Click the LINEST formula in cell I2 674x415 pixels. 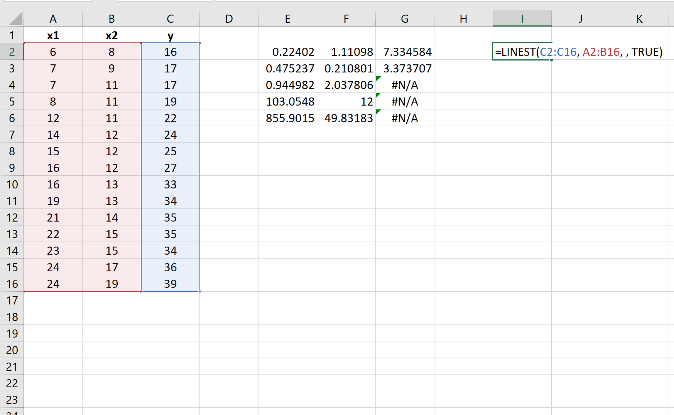[578, 52]
